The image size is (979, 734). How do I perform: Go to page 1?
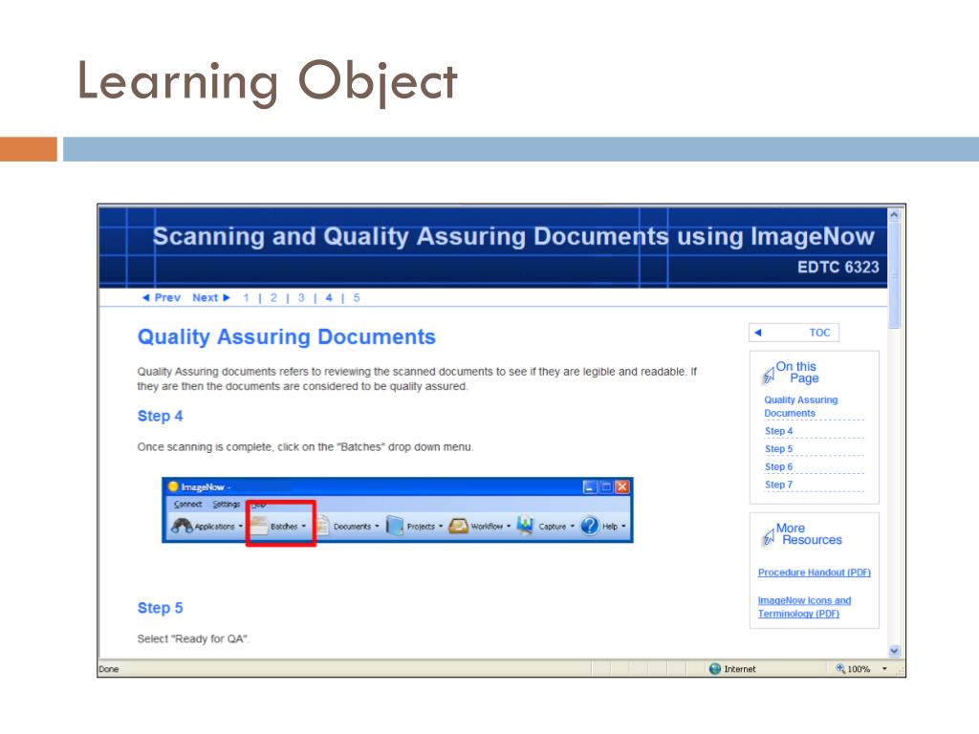click(246, 298)
